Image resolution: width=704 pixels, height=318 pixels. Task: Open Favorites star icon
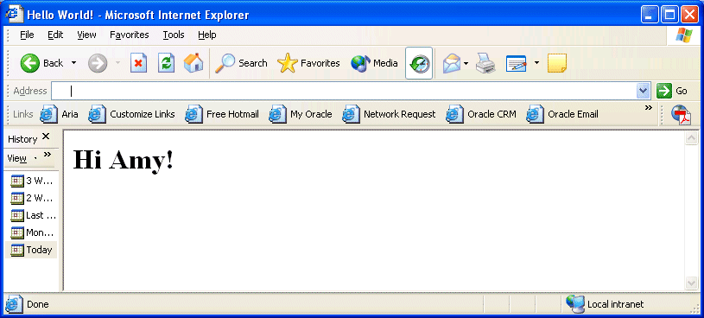[288, 63]
